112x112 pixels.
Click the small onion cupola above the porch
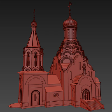pyautogui.click(x=84, y=66)
